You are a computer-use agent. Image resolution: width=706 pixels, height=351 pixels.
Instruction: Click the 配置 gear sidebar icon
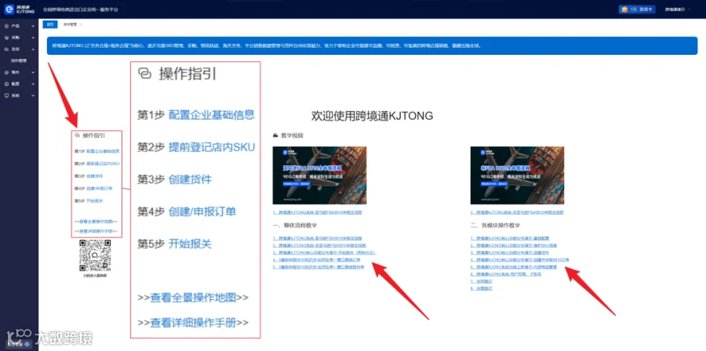[6, 84]
